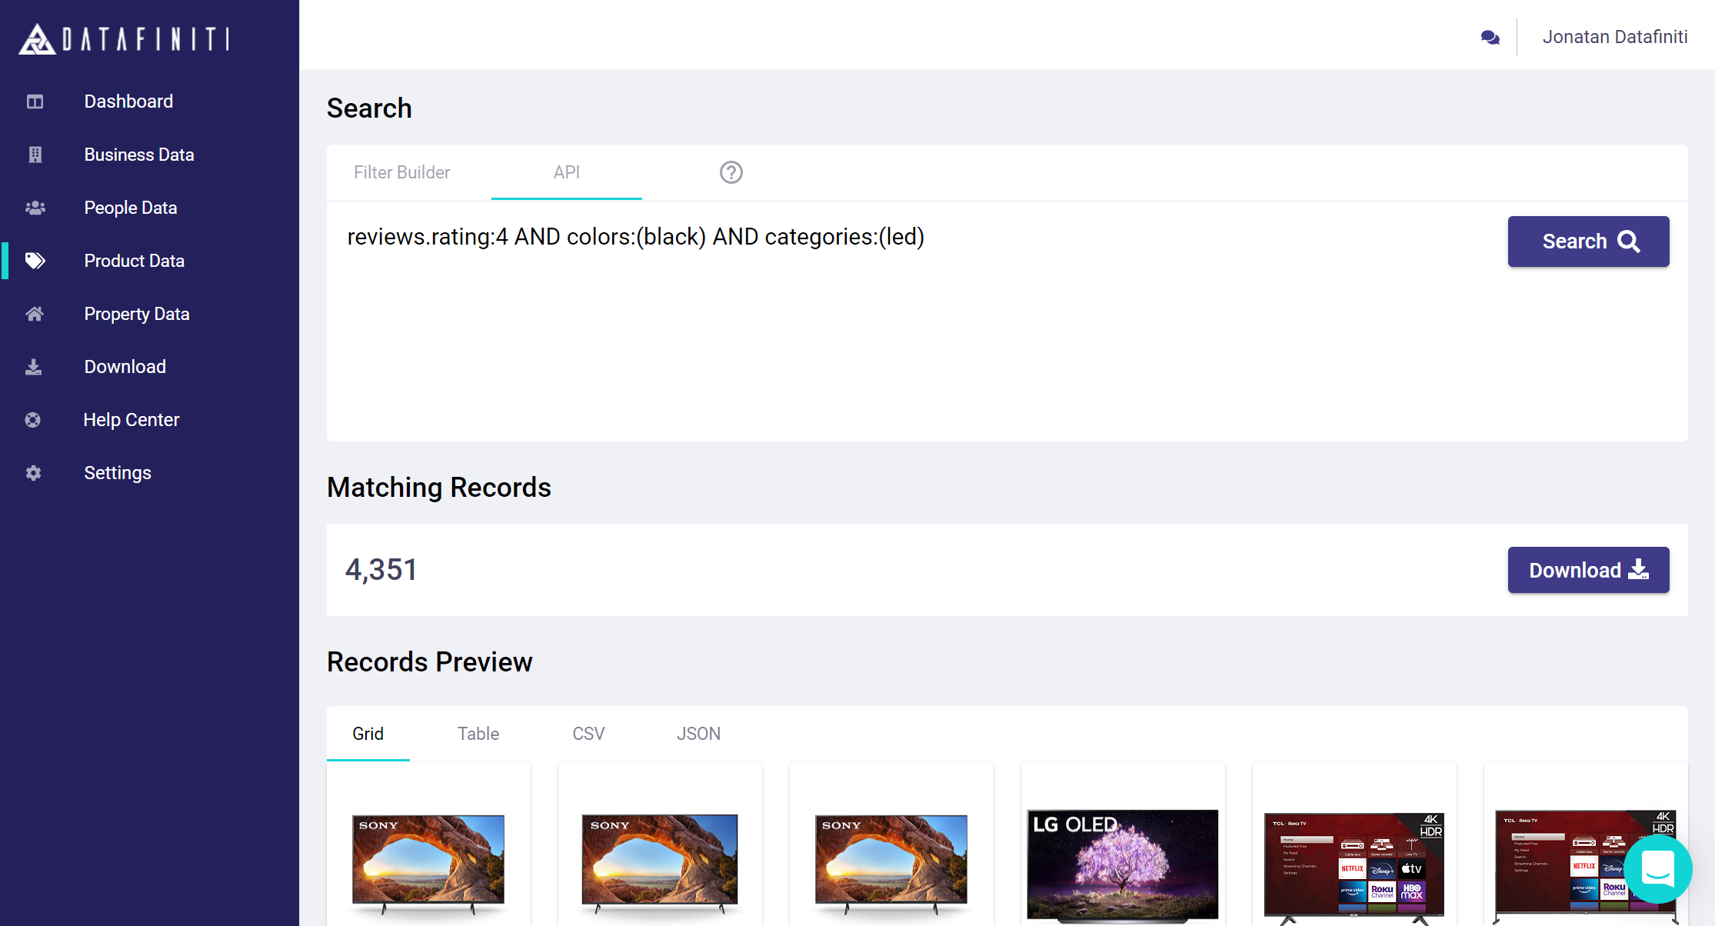The image size is (1715, 926).
Task: Click the Product Data tags icon
Action: 35,261
